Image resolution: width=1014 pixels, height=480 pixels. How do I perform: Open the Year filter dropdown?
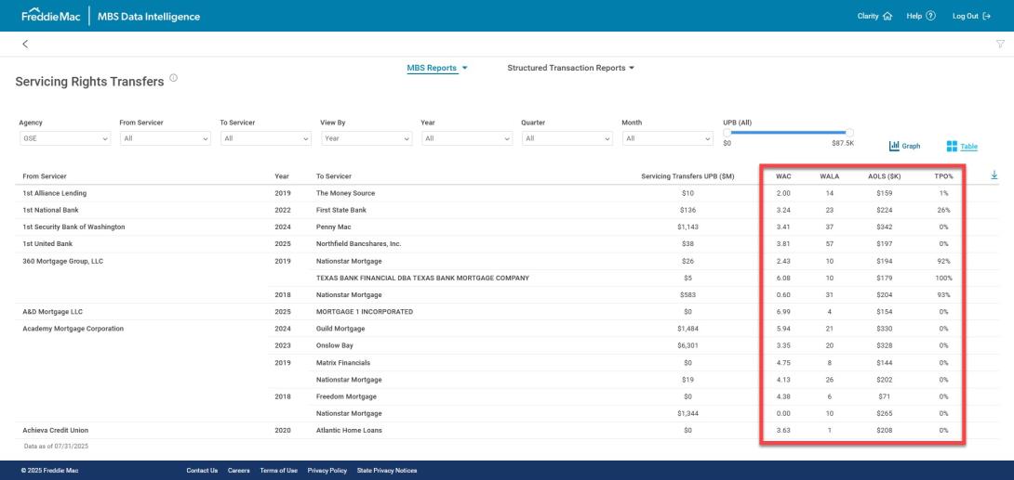[x=467, y=138]
